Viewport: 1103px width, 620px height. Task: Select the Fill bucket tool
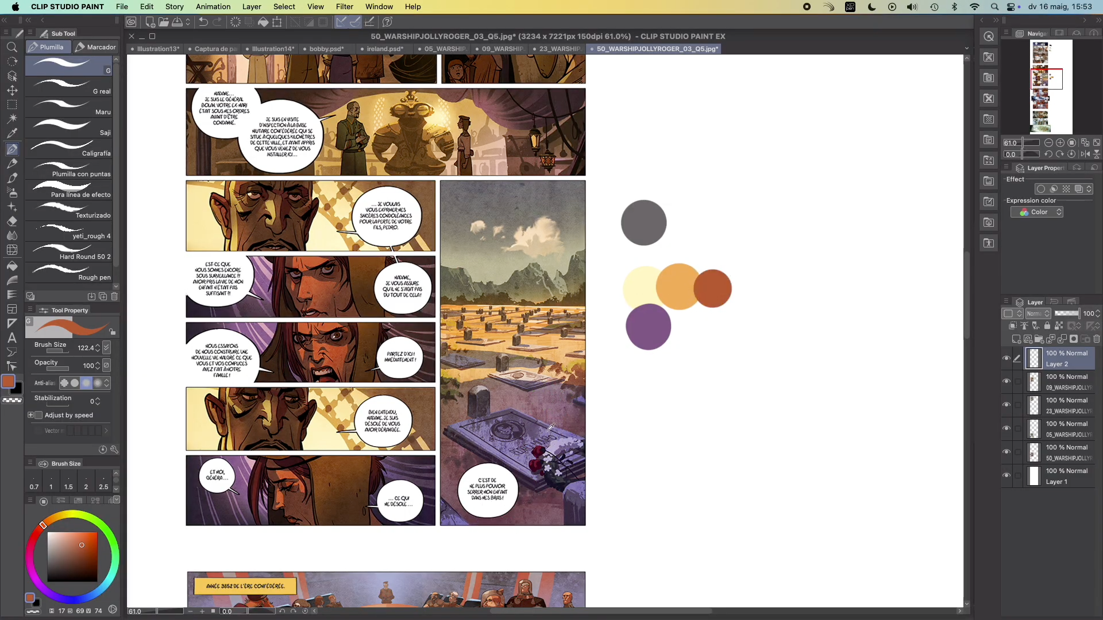pos(11,266)
